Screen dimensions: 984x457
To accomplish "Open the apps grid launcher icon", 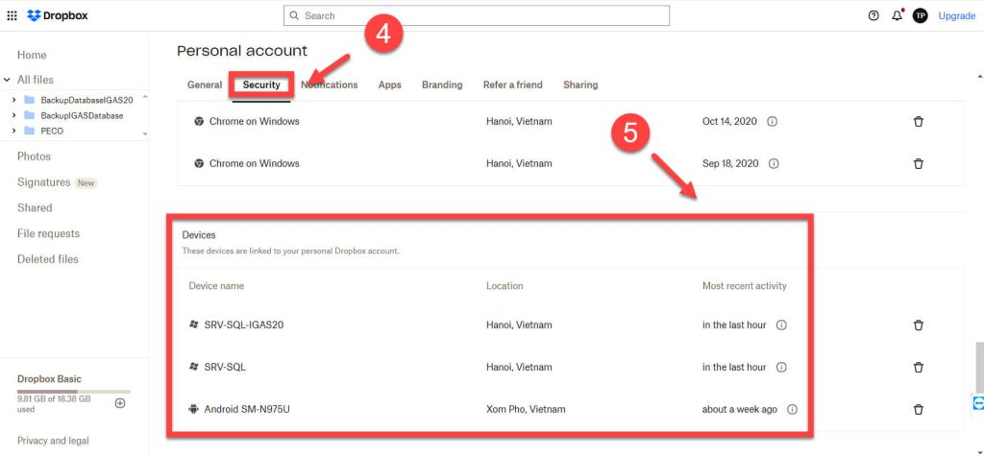I will pyautogui.click(x=12, y=15).
